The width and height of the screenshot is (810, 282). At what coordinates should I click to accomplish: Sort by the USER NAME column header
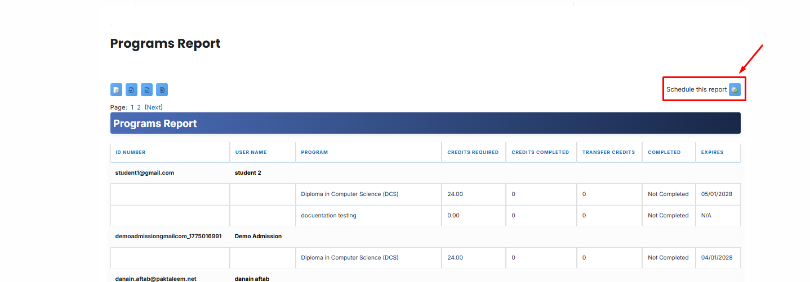(251, 152)
